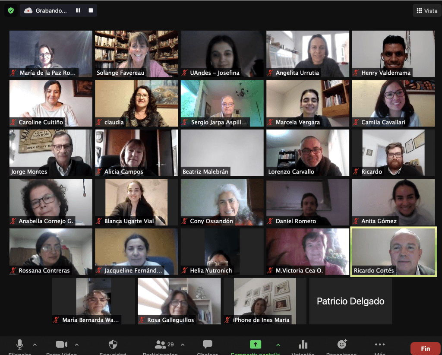Expand the arrow beside Participantes count
This screenshot has width=442, height=355.
183,345
